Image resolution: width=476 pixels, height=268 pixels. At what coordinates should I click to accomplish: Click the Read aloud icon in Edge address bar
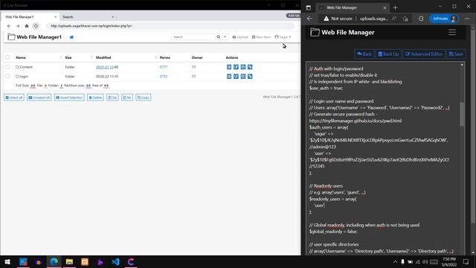(x=394, y=19)
